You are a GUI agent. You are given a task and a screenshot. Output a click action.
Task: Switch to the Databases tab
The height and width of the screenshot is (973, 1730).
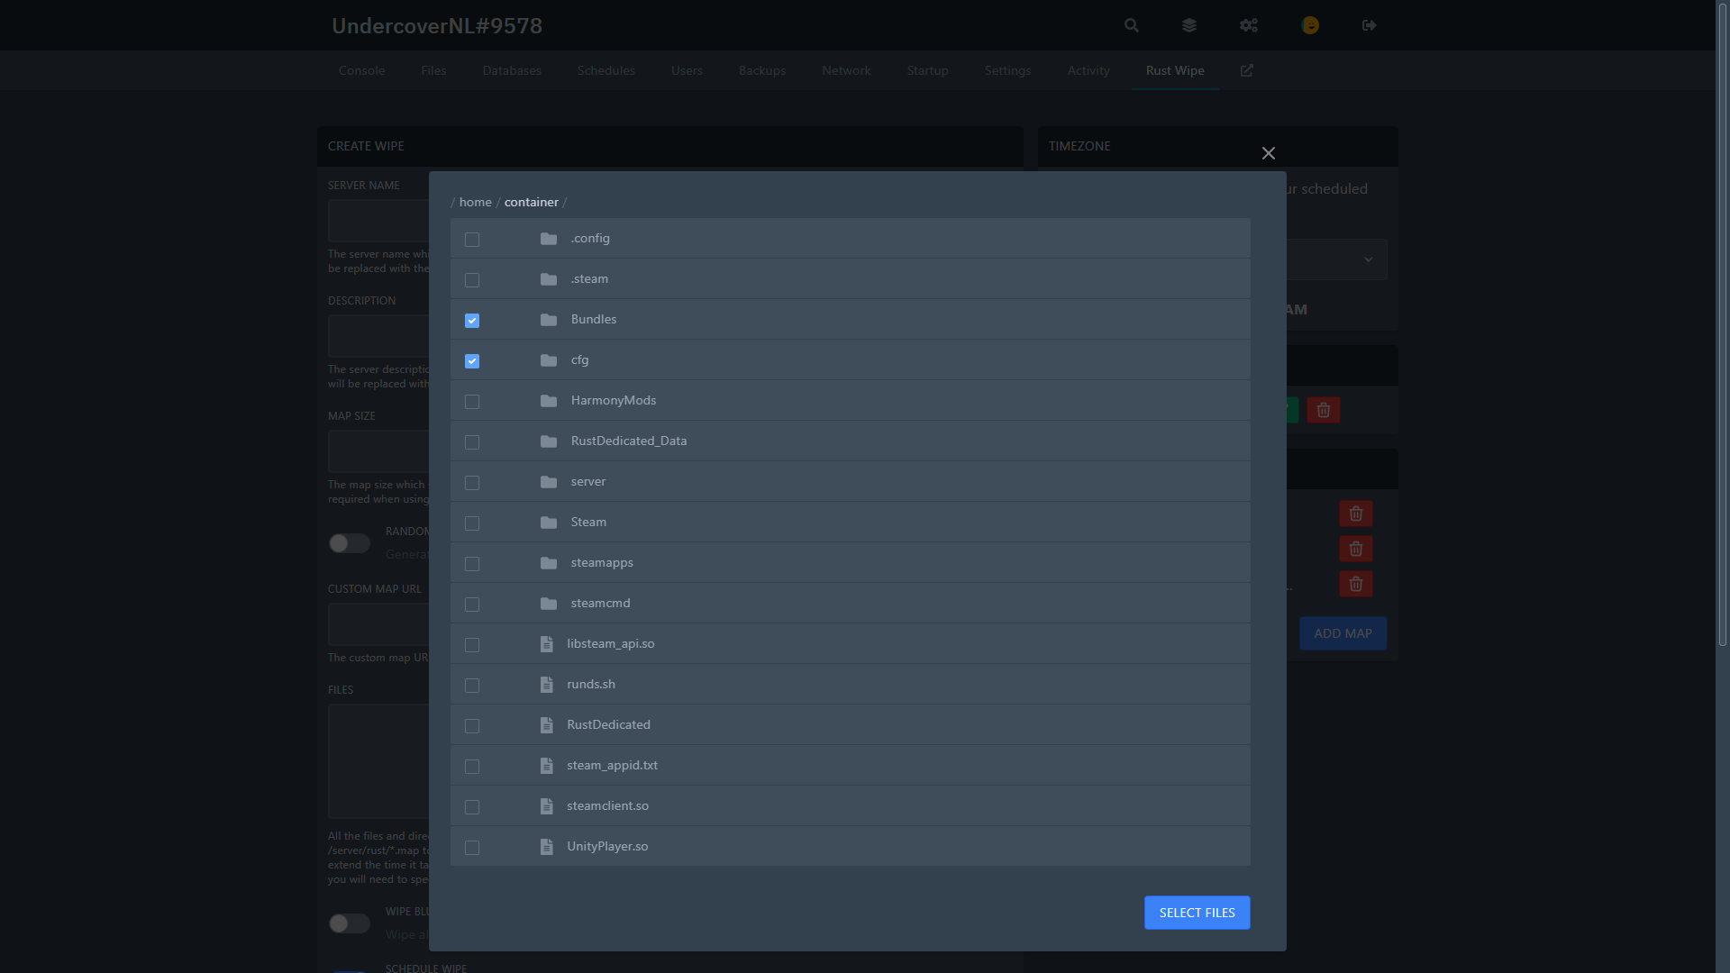point(512,70)
